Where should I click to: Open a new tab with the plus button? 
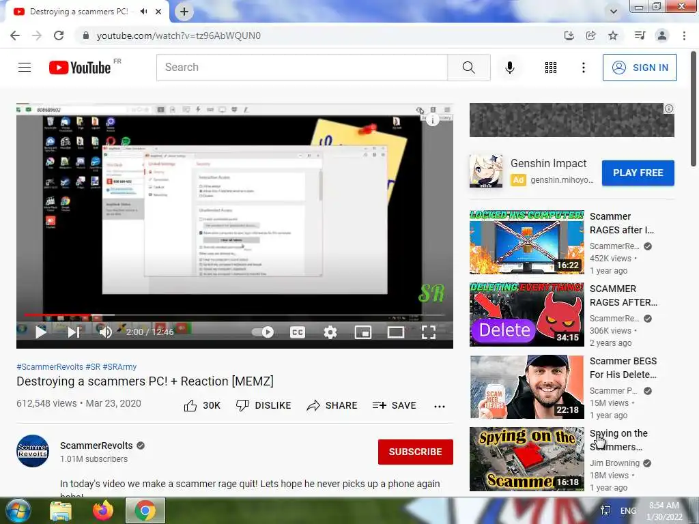click(184, 12)
